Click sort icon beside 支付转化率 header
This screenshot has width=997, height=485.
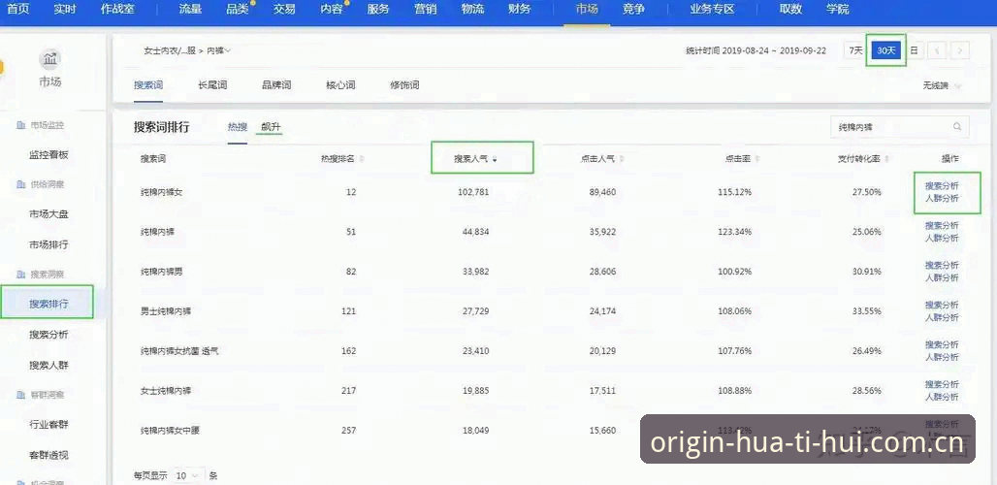(887, 159)
